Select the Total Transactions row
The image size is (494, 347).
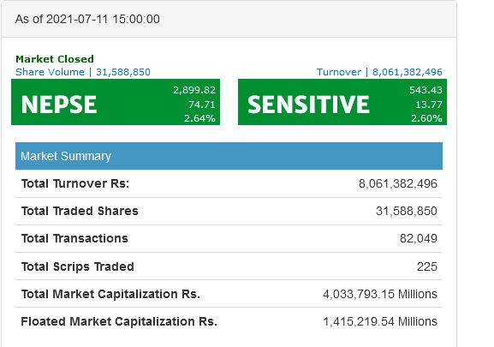[229, 238]
